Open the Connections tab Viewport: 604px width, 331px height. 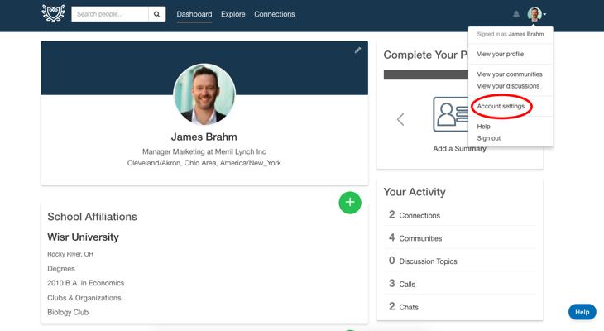[x=275, y=14]
